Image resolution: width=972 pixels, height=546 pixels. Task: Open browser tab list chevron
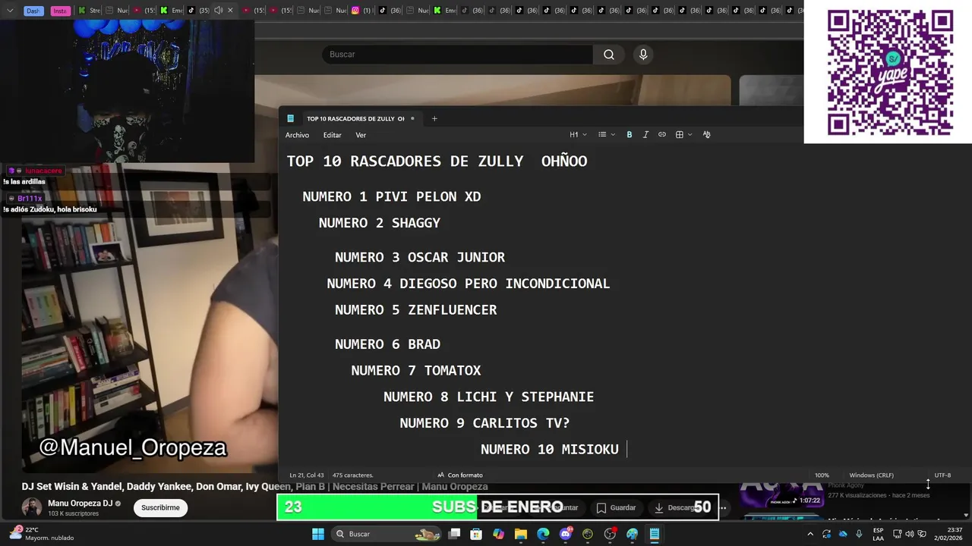[10, 11]
